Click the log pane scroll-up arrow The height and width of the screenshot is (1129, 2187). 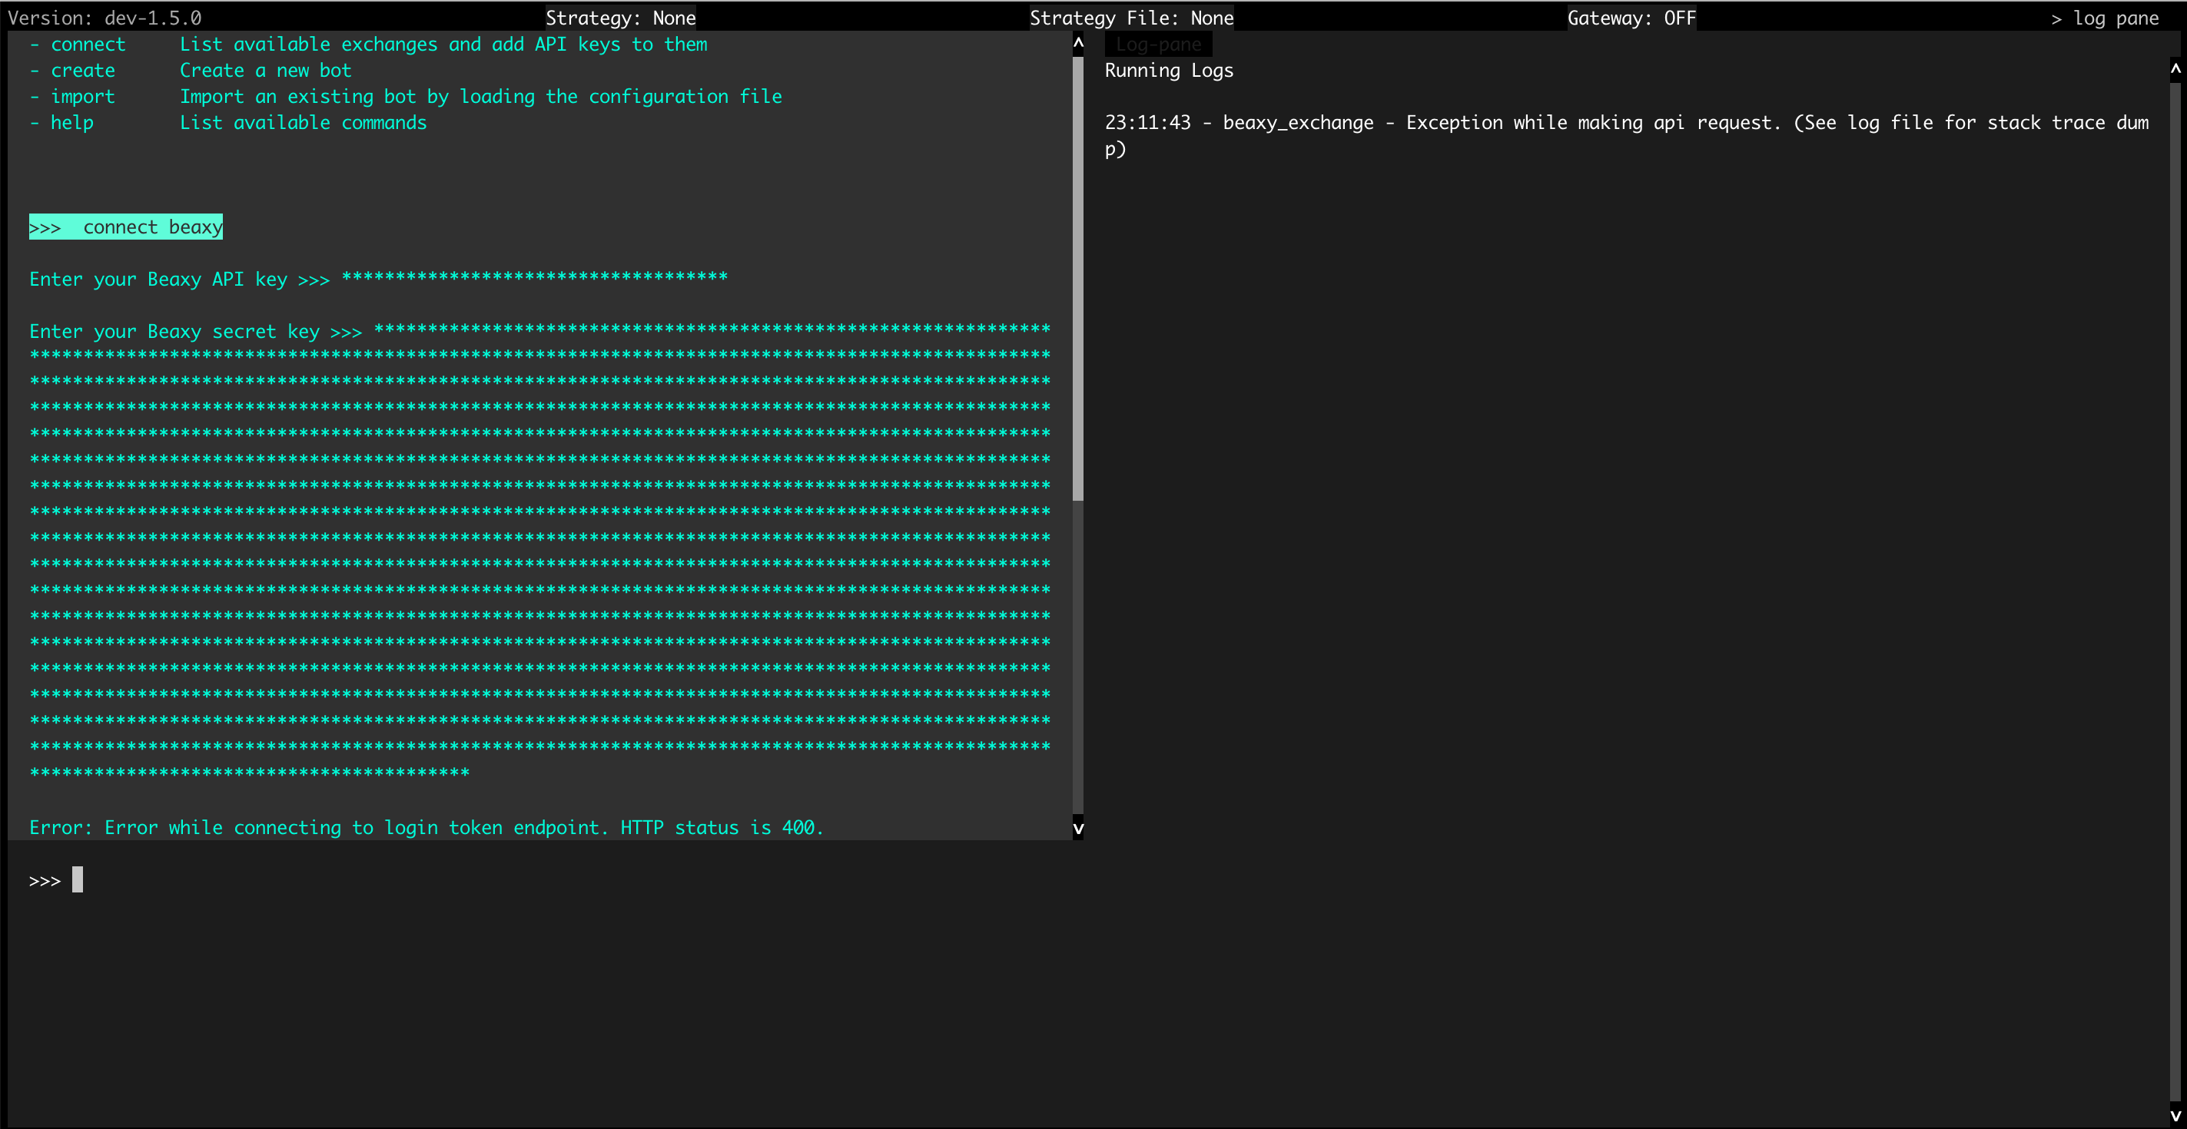coord(2176,70)
